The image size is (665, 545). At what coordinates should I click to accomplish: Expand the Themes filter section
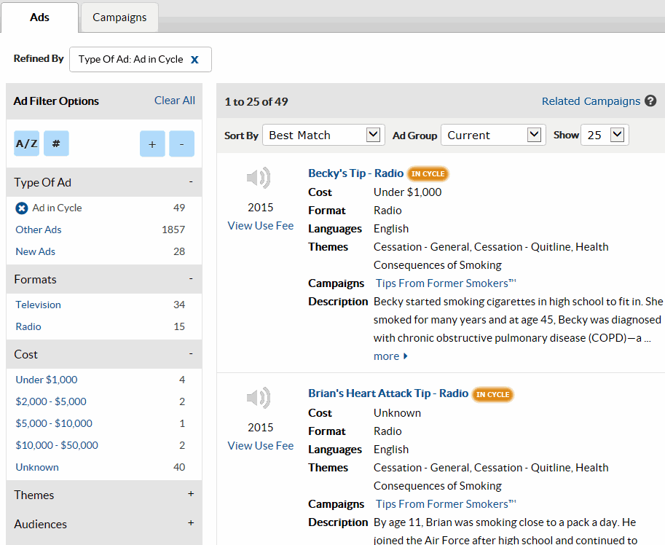coord(191,494)
